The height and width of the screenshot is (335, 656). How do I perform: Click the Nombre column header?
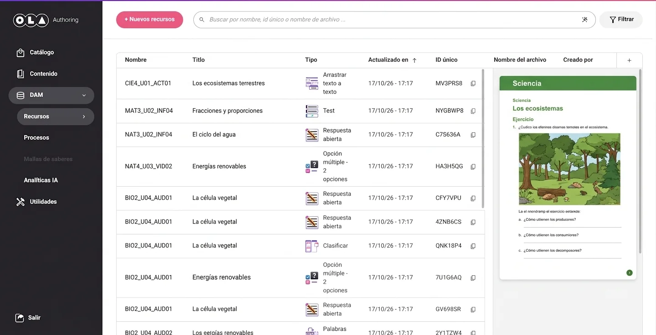coord(136,60)
